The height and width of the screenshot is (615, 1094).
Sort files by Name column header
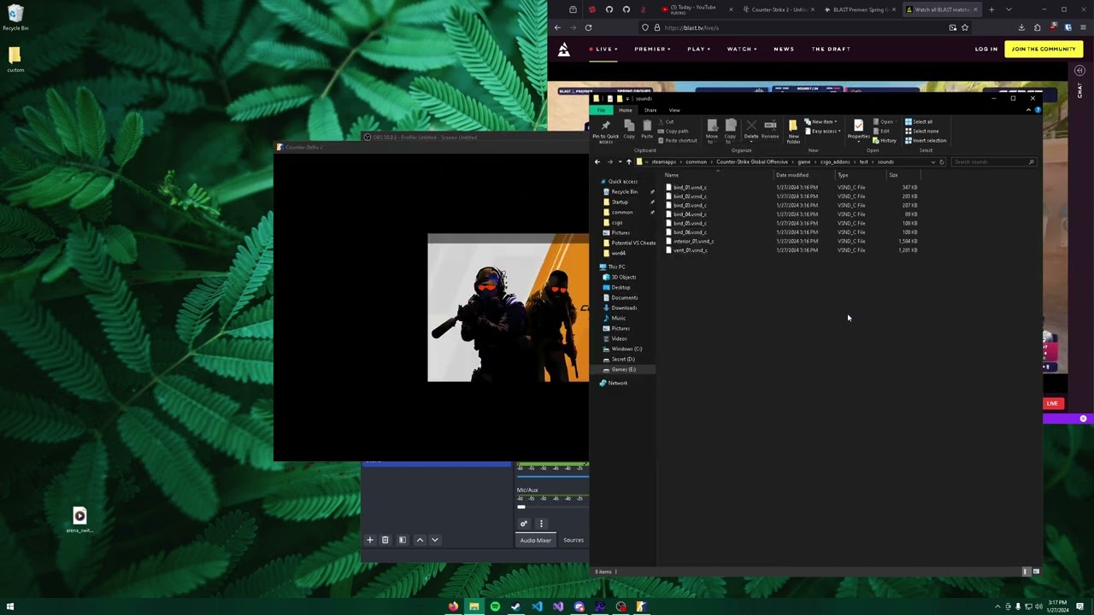[718, 175]
